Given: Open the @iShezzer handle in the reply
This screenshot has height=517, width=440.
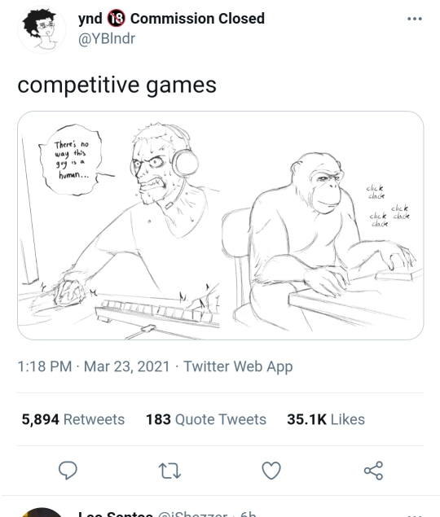Looking at the screenshot, I should click(x=192, y=514).
